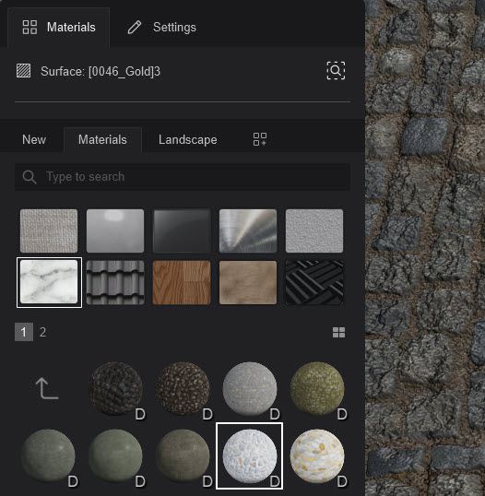Click the Type to search field

183,176
